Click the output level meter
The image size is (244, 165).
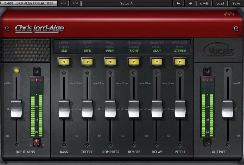point(207,107)
